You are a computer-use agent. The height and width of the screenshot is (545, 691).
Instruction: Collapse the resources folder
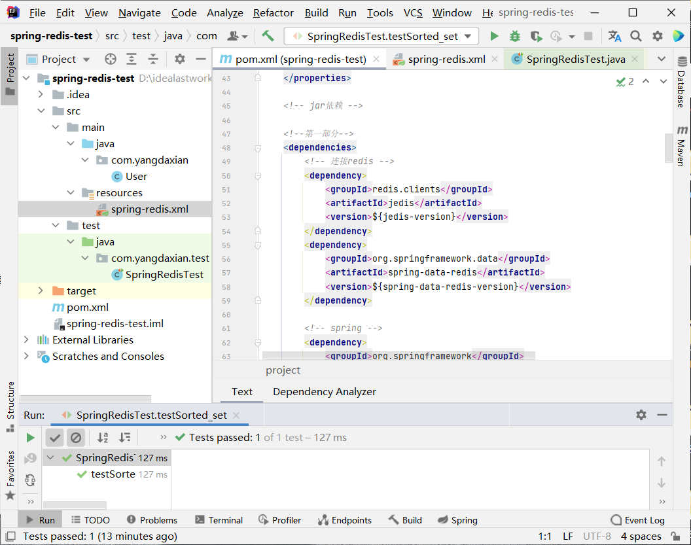tap(71, 192)
